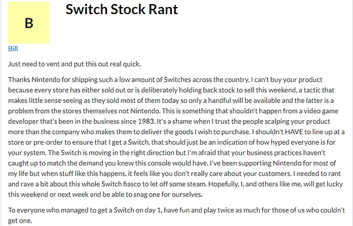The image size is (353, 226).
Task: Click the letter B inside the avatar
Action: (29, 23)
